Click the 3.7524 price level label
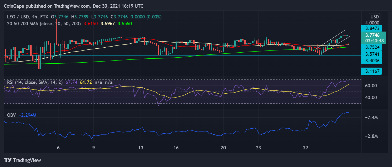This screenshot has height=167, width=392. (371, 47)
